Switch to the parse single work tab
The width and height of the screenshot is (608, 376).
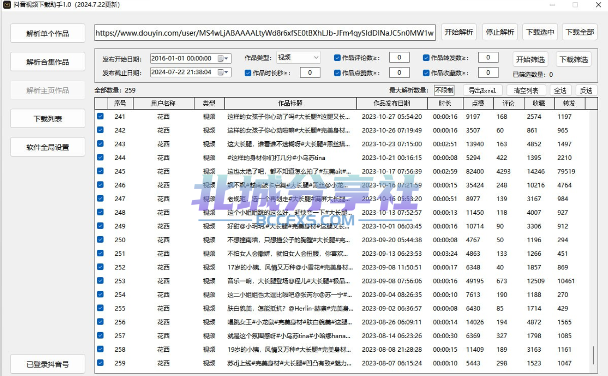pos(48,34)
